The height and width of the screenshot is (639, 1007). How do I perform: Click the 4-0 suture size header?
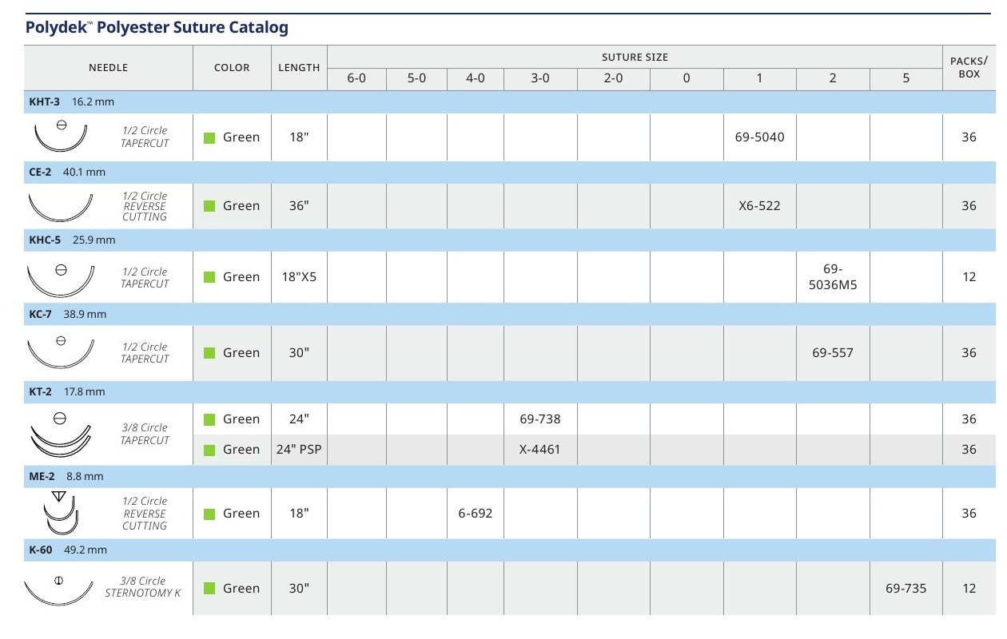(x=475, y=80)
